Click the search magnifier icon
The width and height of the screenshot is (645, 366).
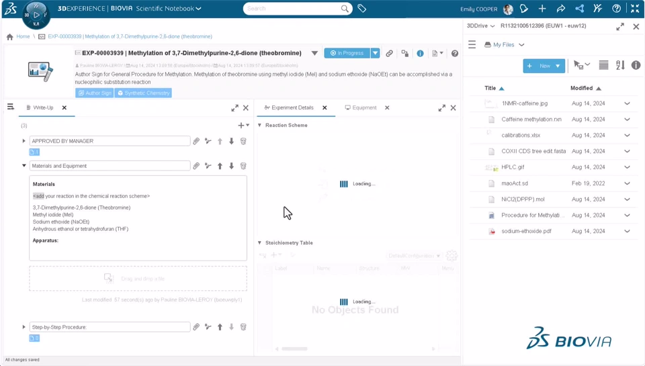tap(344, 8)
